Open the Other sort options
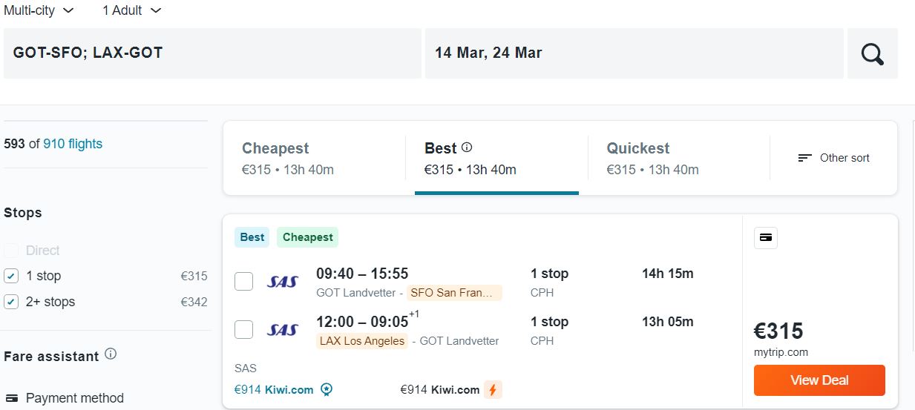 (833, 158)
